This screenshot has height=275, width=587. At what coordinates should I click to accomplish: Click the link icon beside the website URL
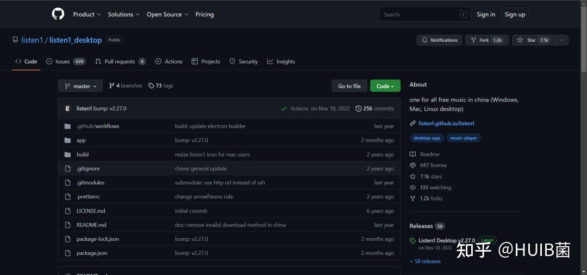(413, 124)
